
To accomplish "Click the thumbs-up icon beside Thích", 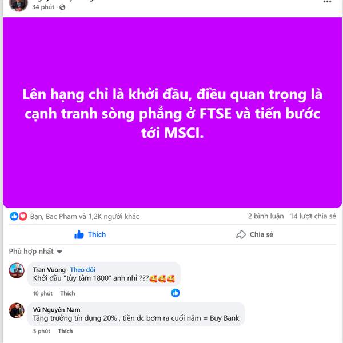I will pyautogui.click(x=79, y=234).
